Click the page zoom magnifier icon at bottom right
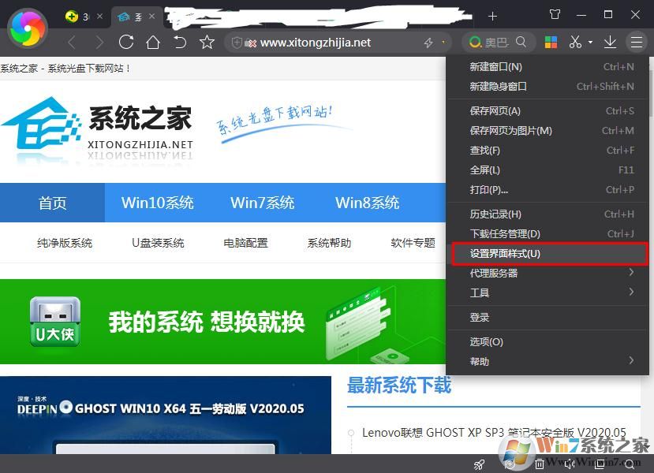Viewport: 654px width, 473px height. pyautogui.click(x=629, y=465)
